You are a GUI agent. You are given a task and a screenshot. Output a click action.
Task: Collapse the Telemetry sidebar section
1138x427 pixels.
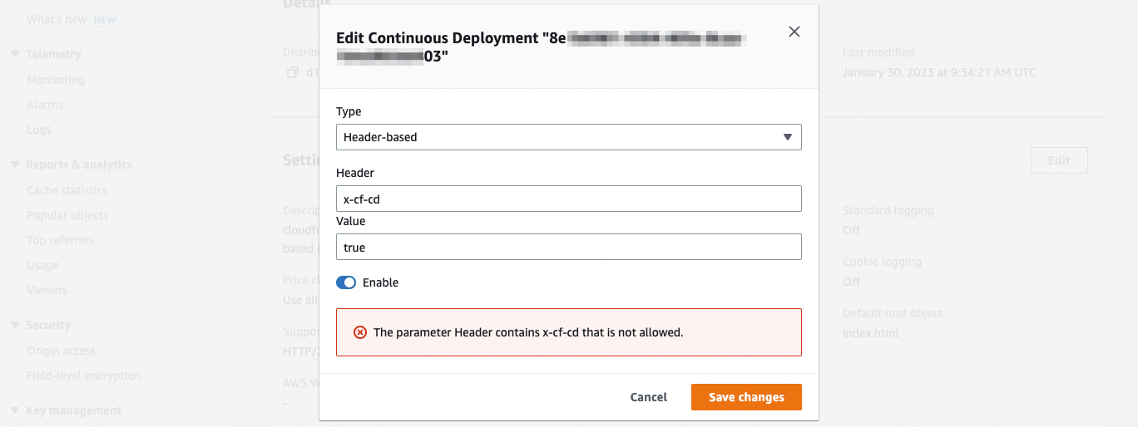(15, 54)
